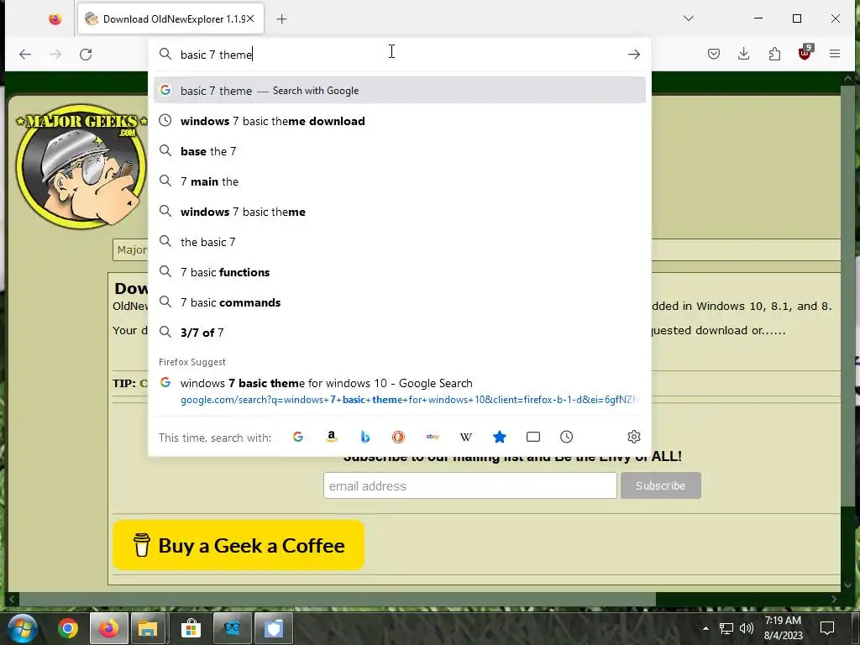This screenshot has height=645, width=860.
Task: Click the Major Geeks logo image
Action: pos(81,166)
